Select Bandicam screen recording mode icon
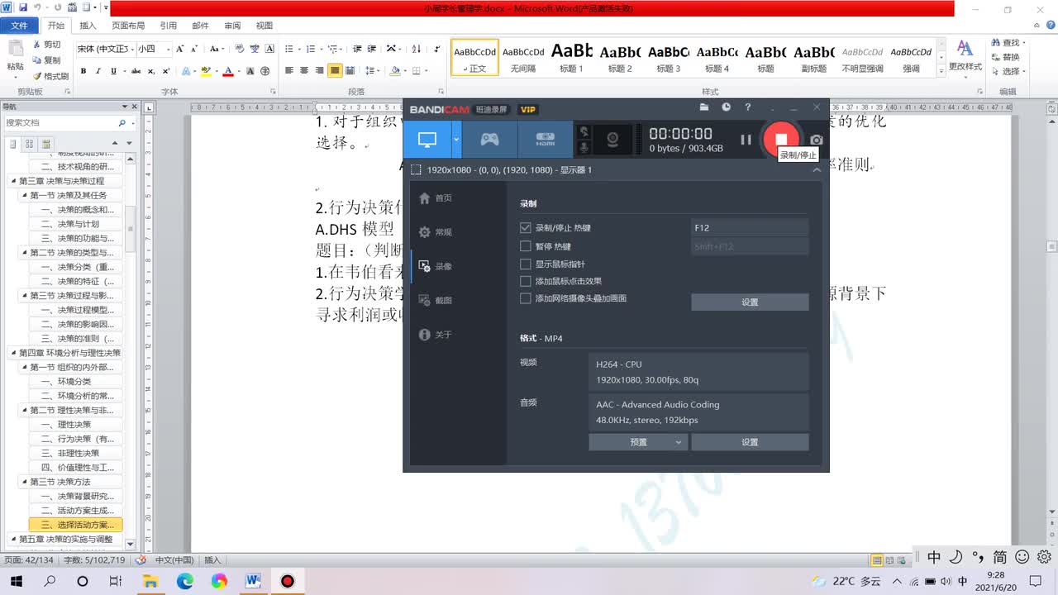 pyautogui.click(x=427, y=140)
